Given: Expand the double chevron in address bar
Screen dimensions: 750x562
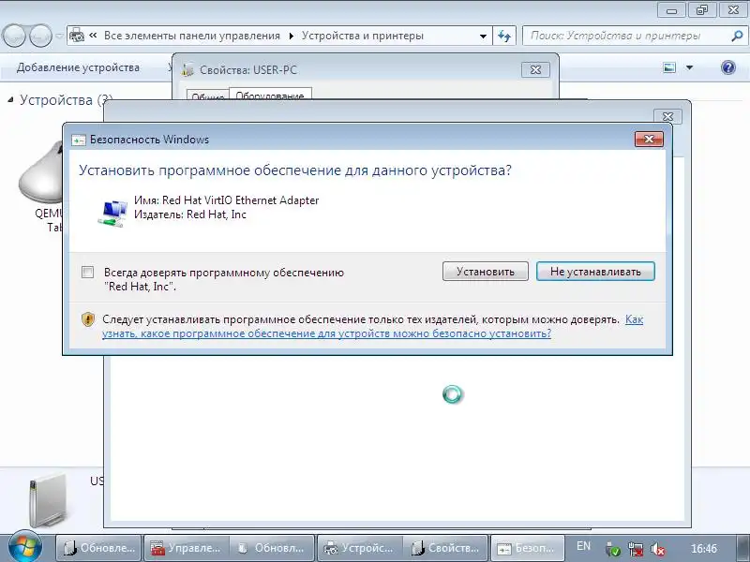Looking at the screenshot, I should (x=93, y=36).
